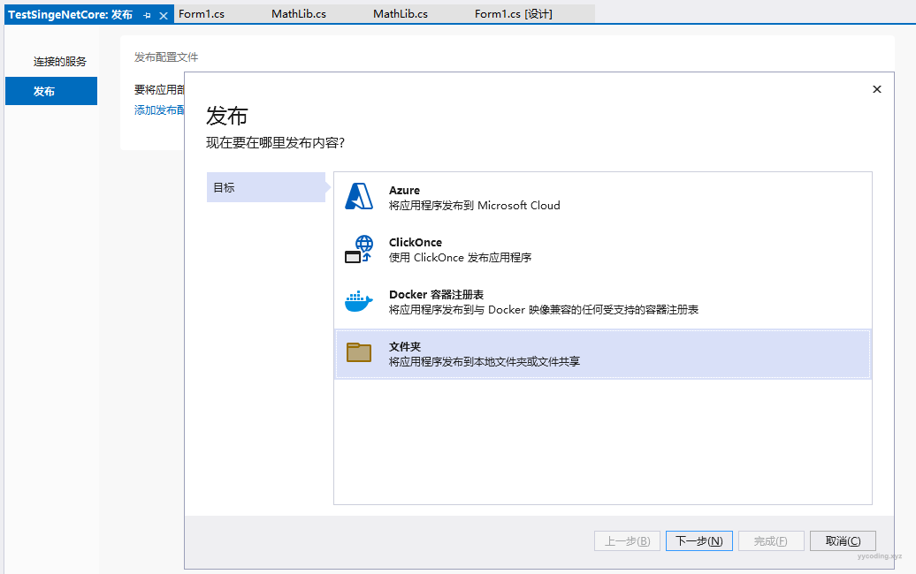This screenshot has width=916, height=574.
Task: Close the 发布 dialog with the X
Action: tap(877, 89)
